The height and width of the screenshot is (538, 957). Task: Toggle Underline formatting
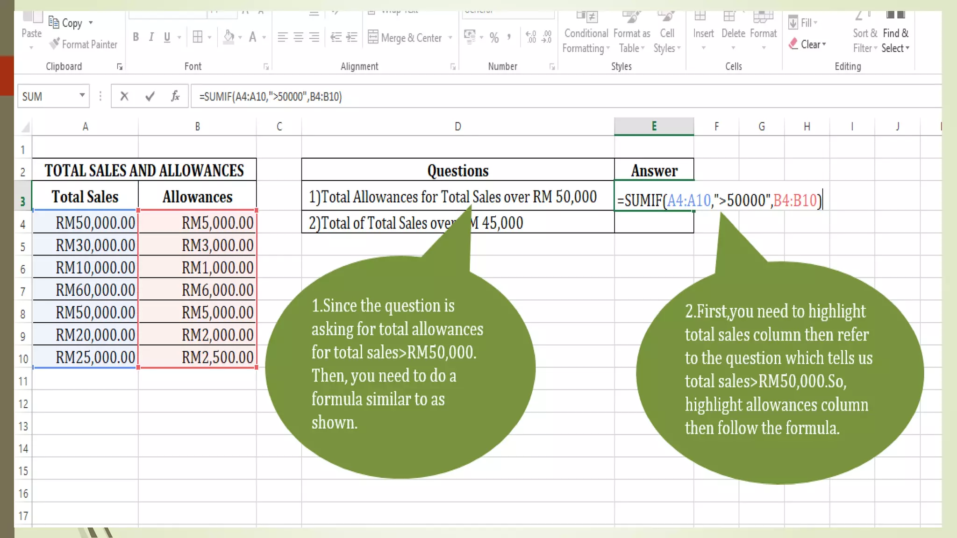click(167, 37)
